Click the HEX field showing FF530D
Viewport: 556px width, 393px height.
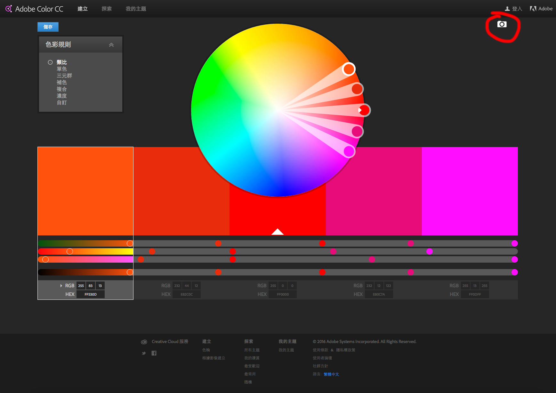coord(90,294)
